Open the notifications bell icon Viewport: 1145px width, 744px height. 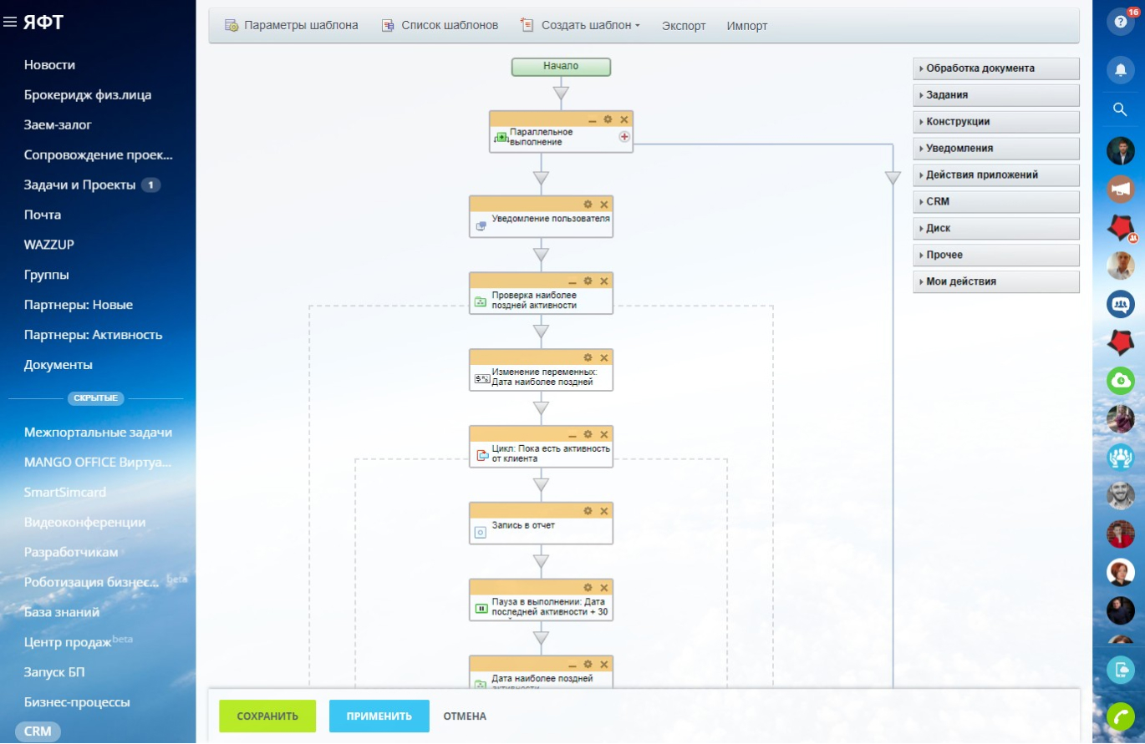[1121, 70]
